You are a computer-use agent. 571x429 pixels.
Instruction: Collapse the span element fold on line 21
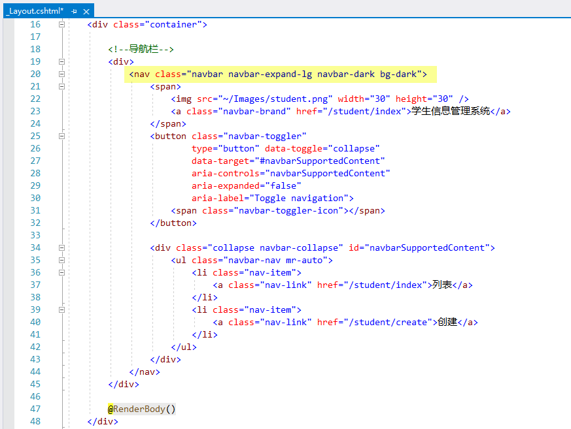61,86
